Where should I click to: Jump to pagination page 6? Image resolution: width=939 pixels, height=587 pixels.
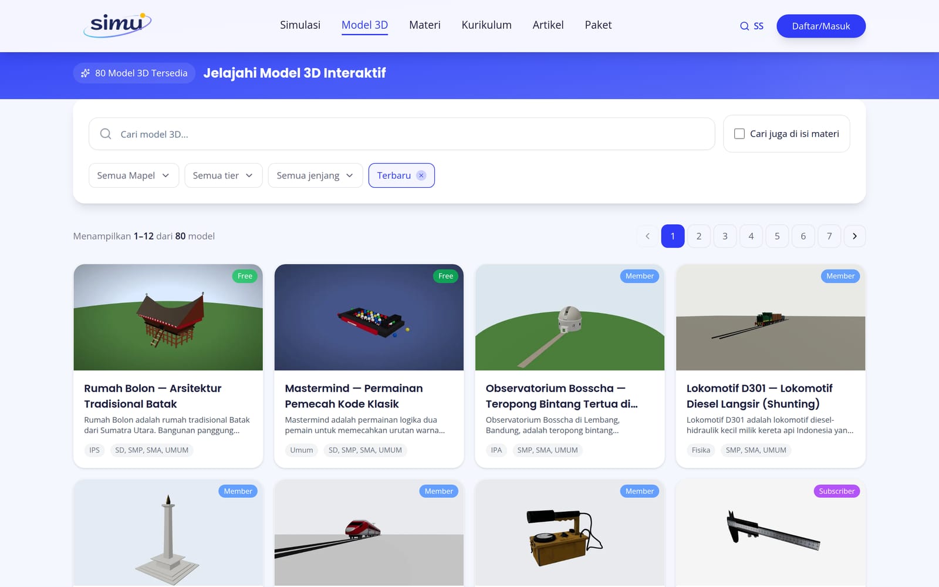[803, 236]
